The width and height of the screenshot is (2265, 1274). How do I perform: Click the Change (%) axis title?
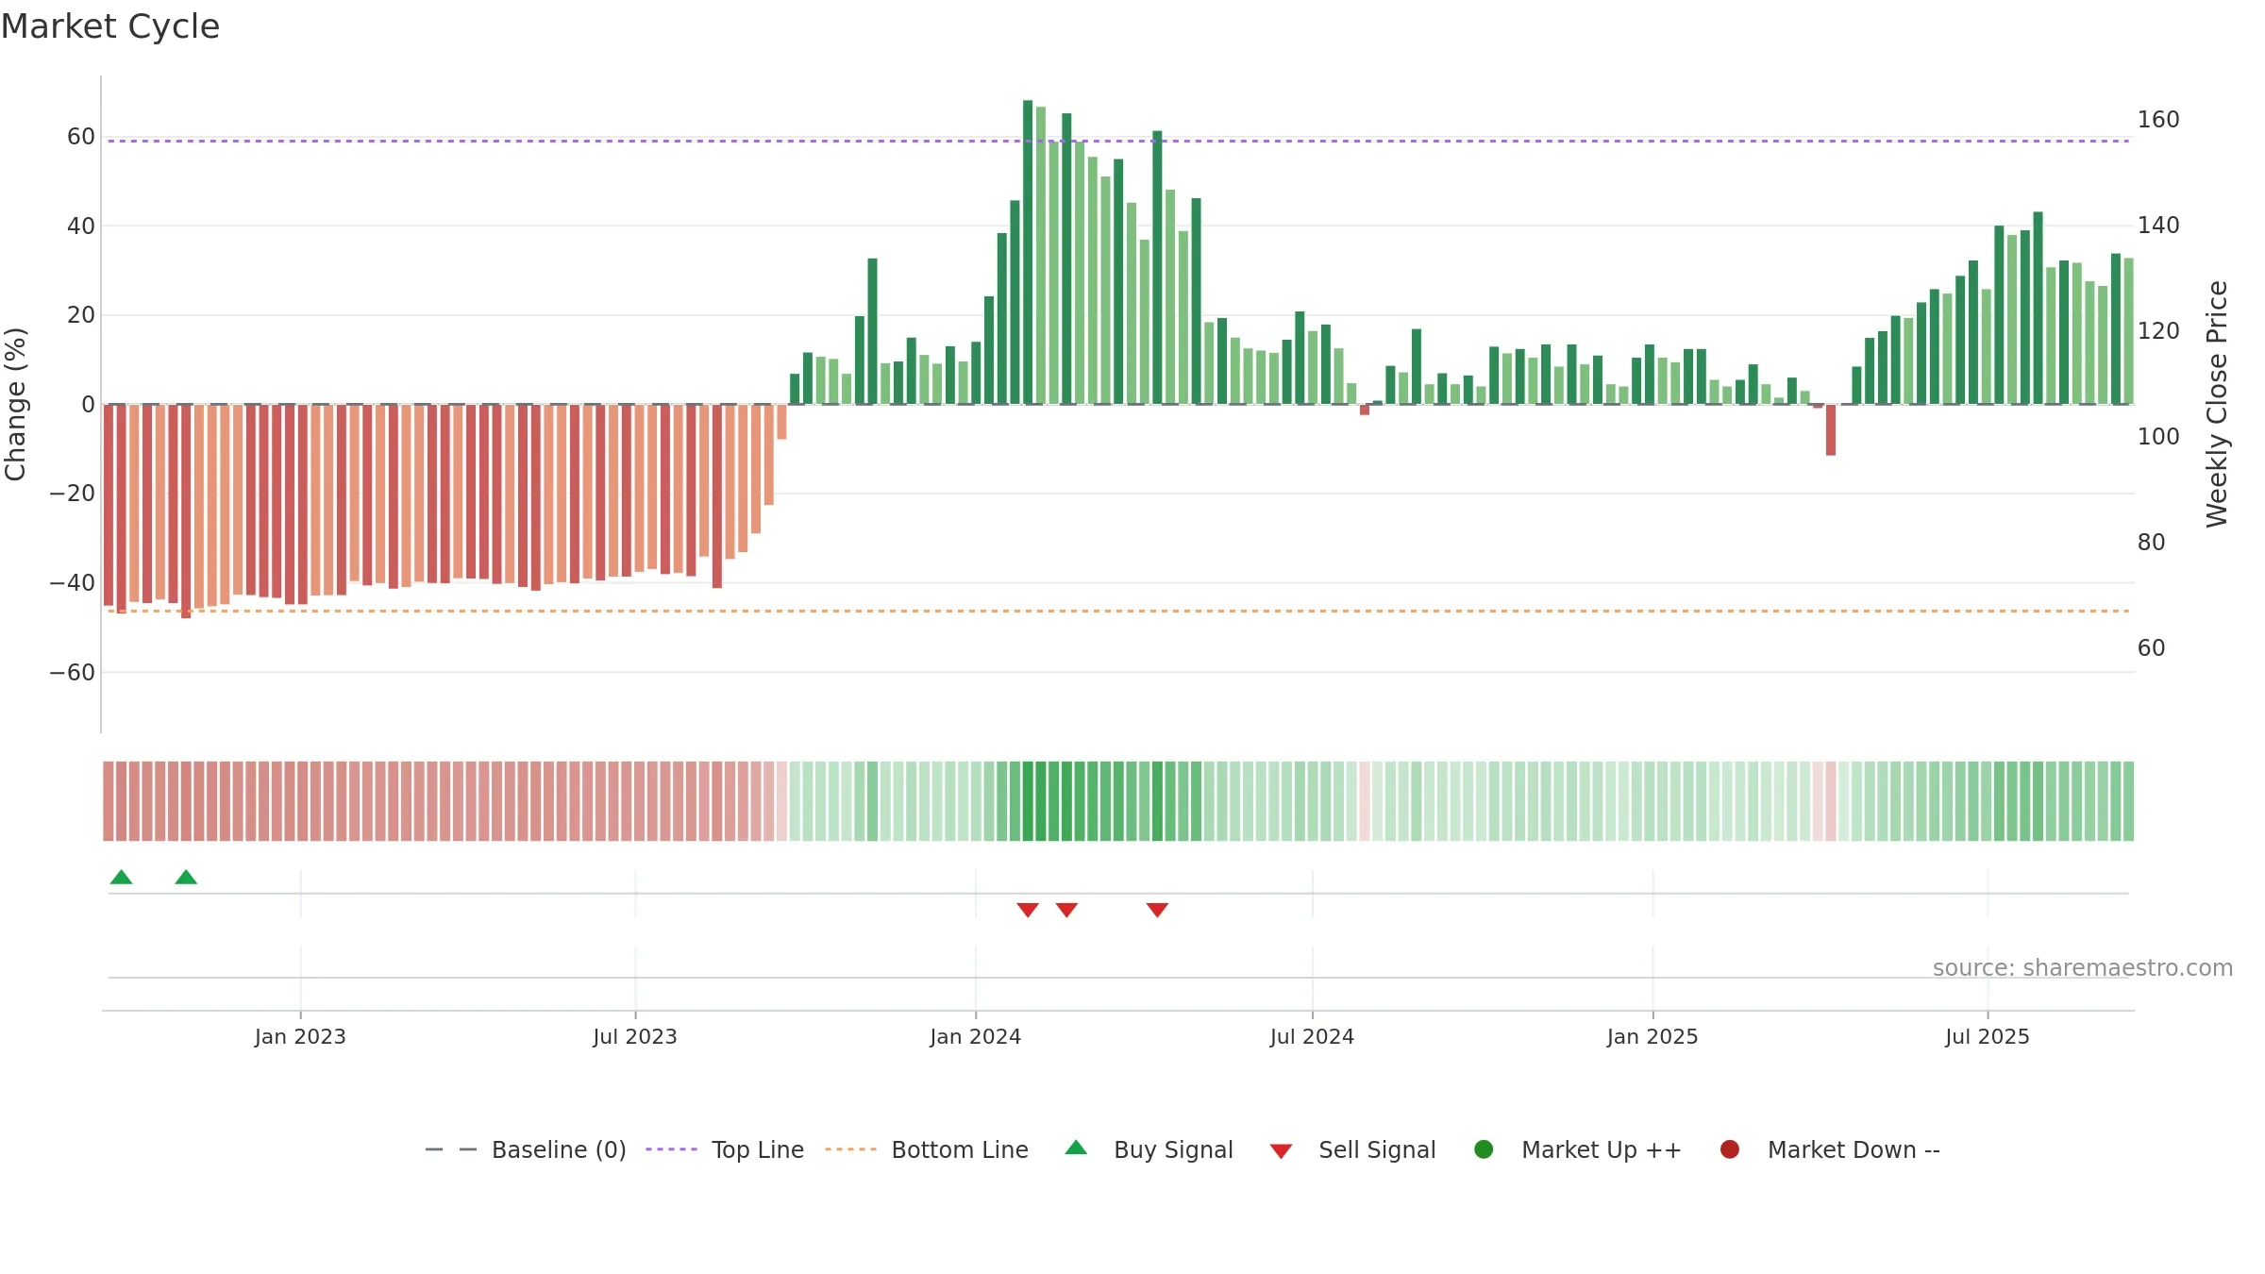[15, 404]
